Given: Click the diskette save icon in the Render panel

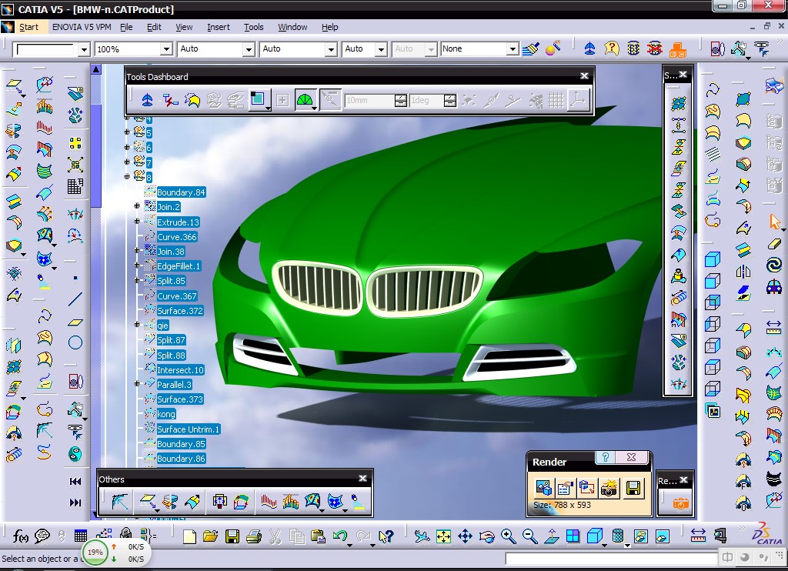Looking at the screenshot, I should (x=633, y=488).
